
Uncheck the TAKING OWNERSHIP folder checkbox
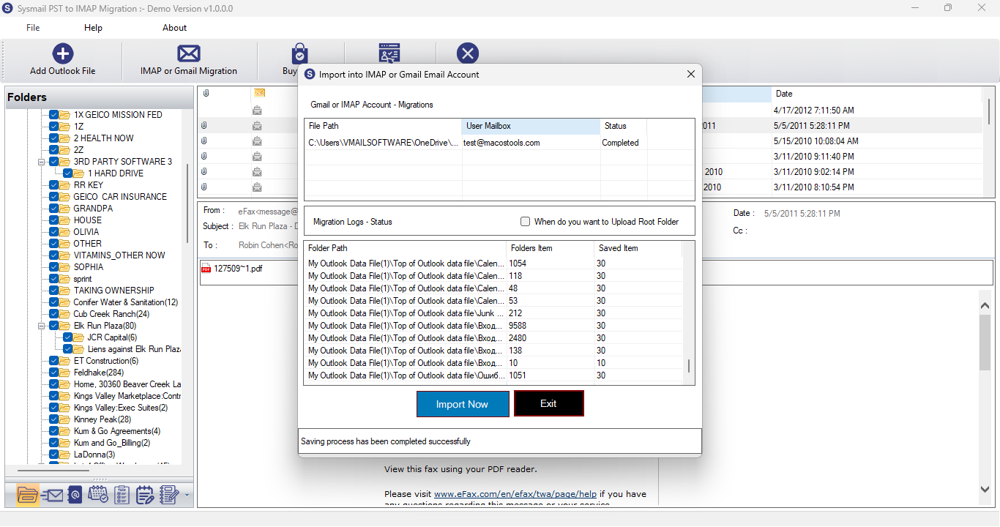pyautogui.click(x=53, y=291)
